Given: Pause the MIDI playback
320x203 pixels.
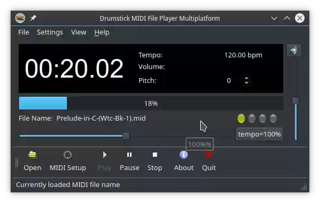Looking at the screenshot, I should (129, 161).
